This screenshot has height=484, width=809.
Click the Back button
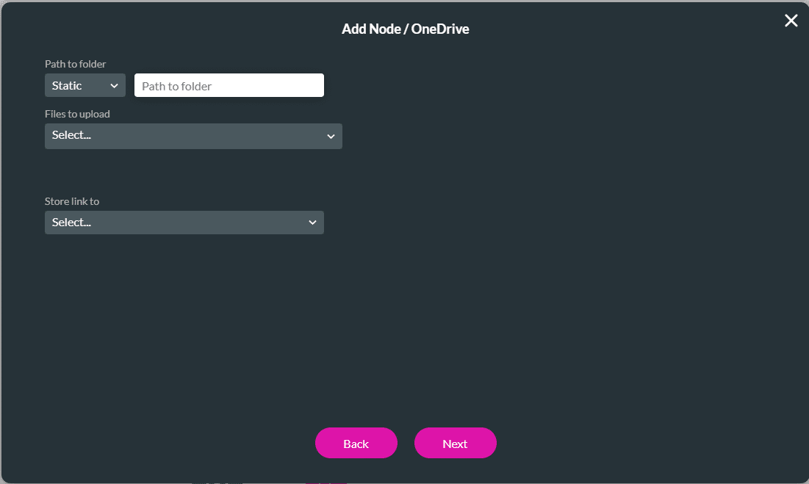point(356,443)
